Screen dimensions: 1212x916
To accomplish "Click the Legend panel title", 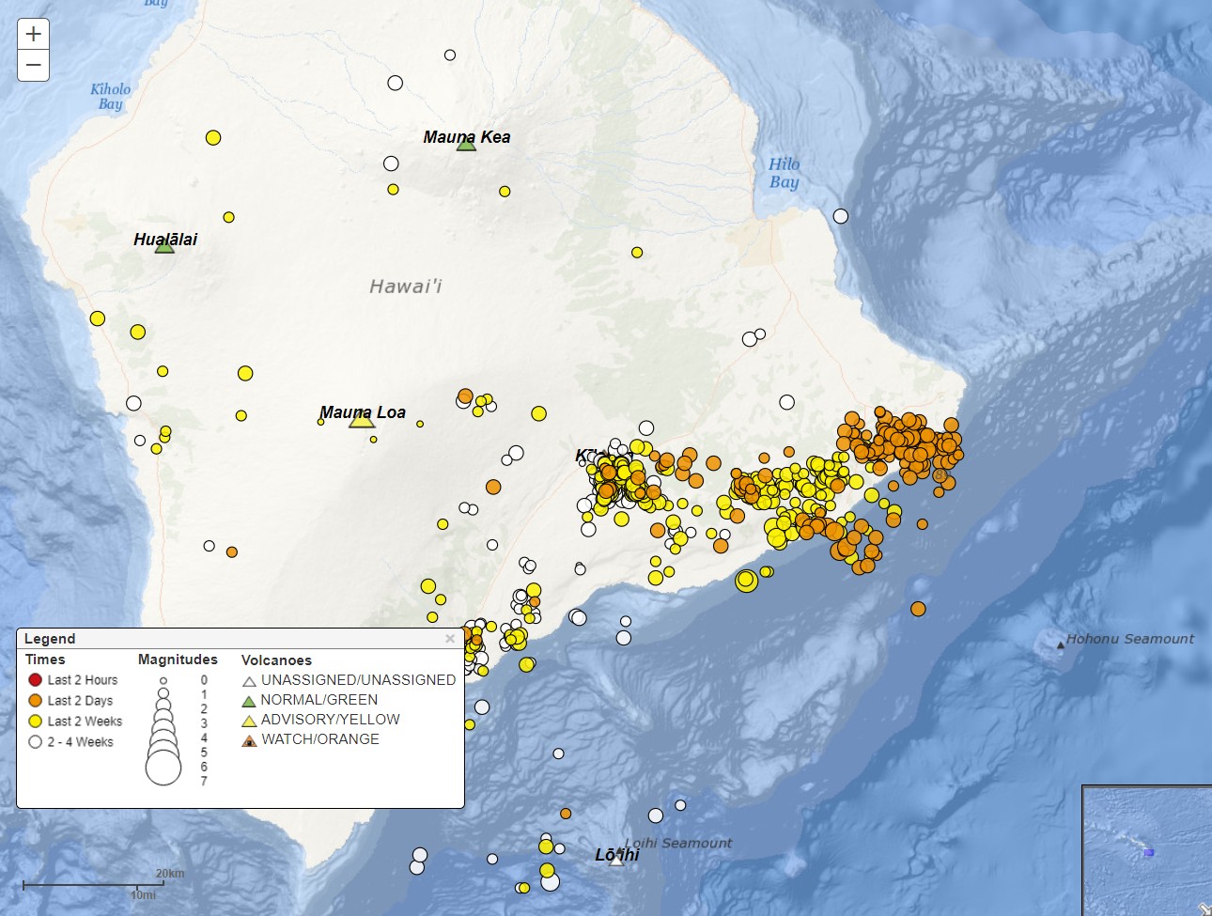I will pos(50,639).
